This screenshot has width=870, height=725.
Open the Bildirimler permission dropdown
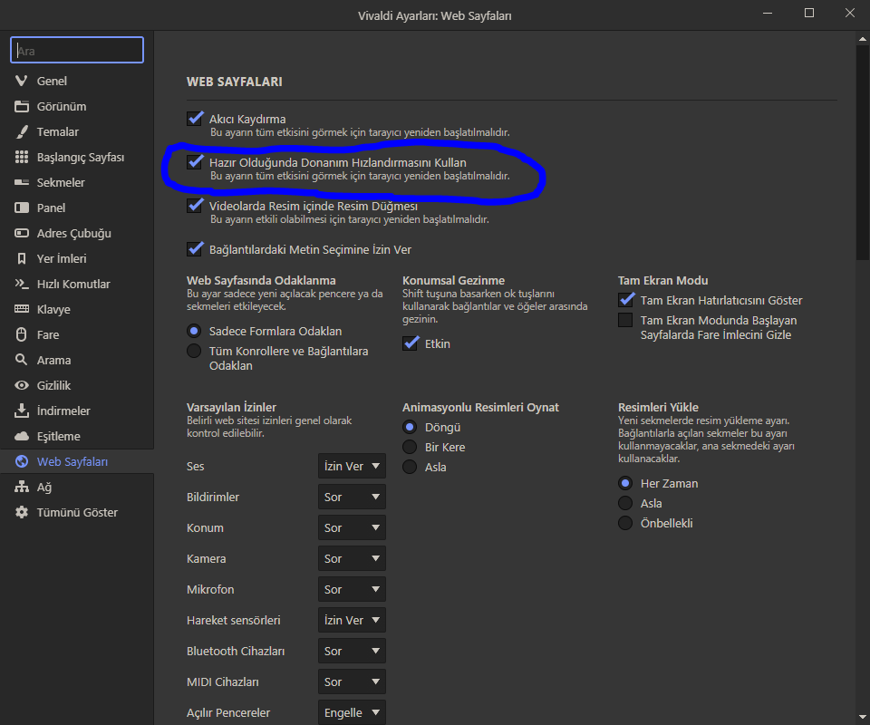(x=352, y=497)
